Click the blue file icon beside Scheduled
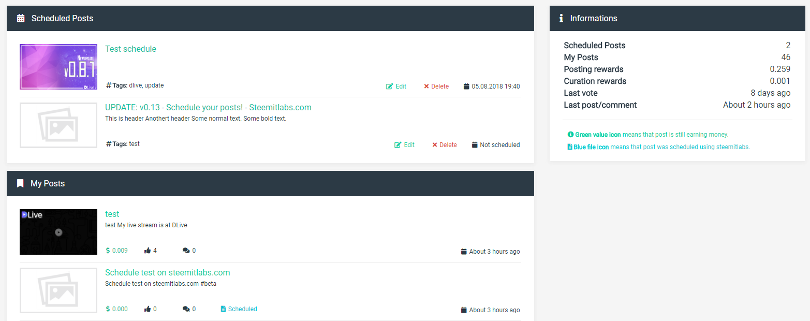The image size is (810, 321). pos(223,309)
